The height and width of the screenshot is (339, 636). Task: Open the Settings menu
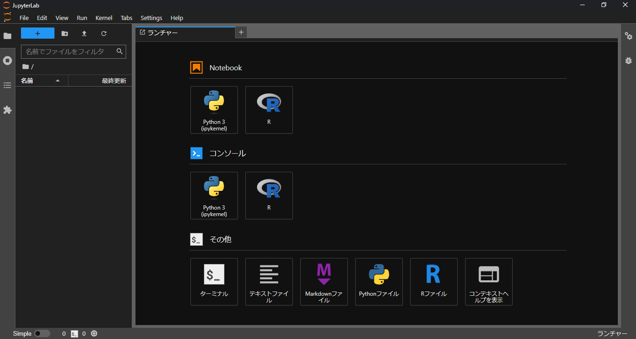(x=151, y=18)
